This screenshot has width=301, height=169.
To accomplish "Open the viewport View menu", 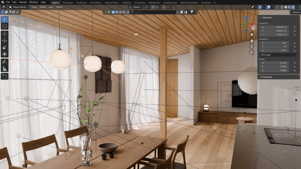I will point(34,7).
